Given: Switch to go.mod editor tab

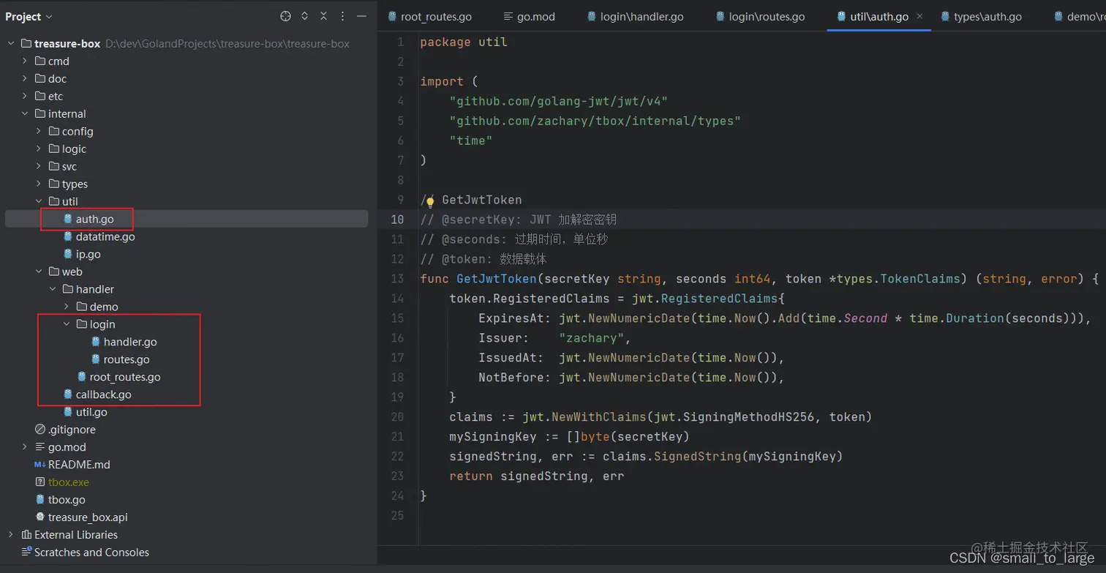Looking at the screenshot, I should click(530, 16).
